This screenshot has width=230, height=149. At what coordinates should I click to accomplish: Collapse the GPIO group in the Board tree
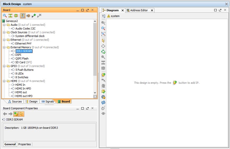4,66
